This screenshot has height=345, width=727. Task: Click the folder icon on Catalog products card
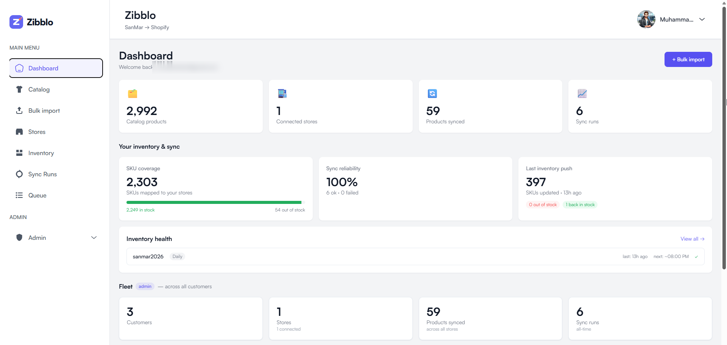[133, 93]
